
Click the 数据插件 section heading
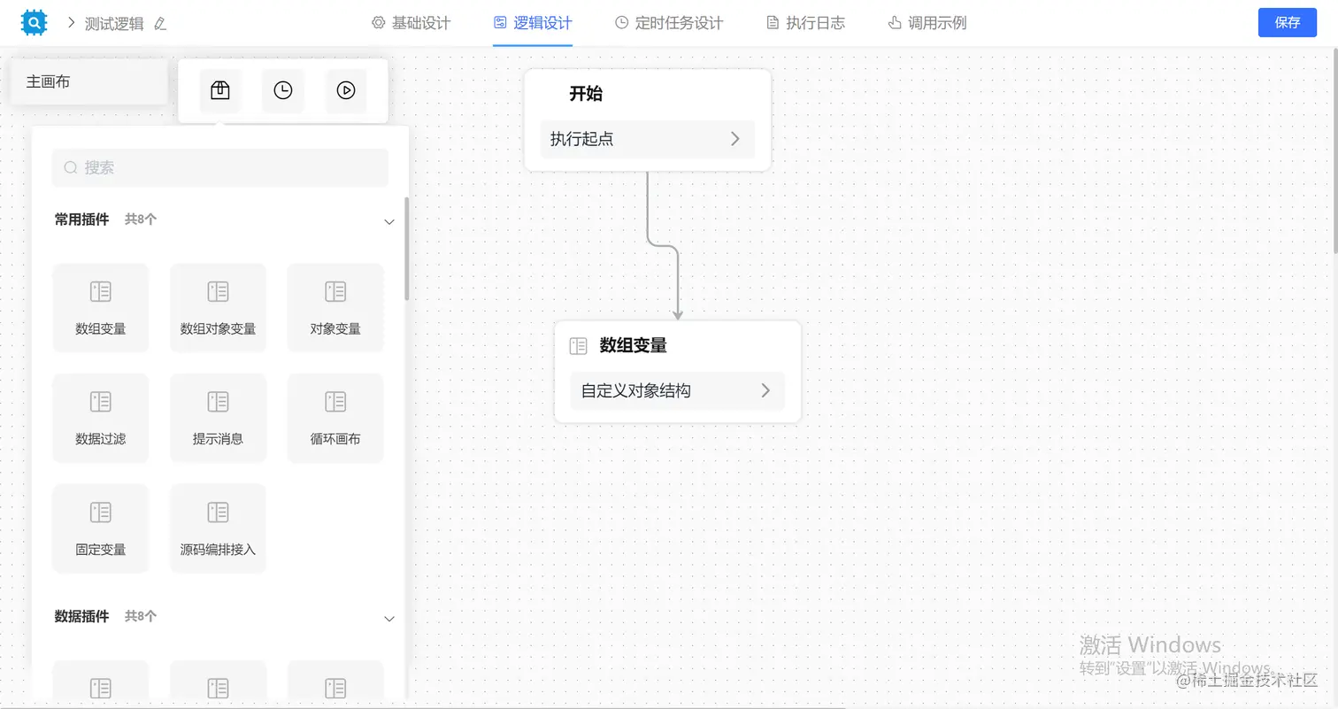coord(81,616)
